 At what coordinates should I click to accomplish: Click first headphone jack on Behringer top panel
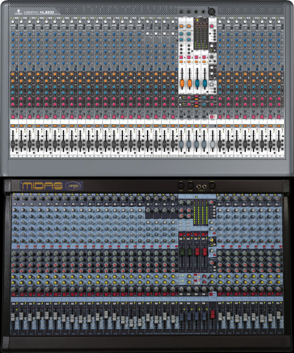196,12
